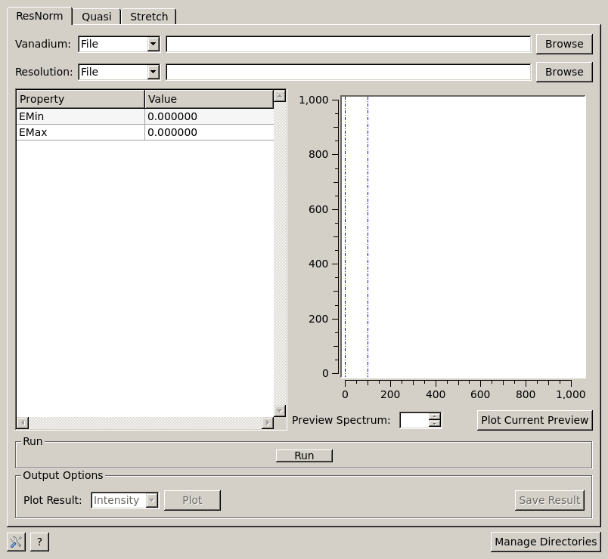Open the settings wrench icon
Screen dimensions: 608x559
17,542
